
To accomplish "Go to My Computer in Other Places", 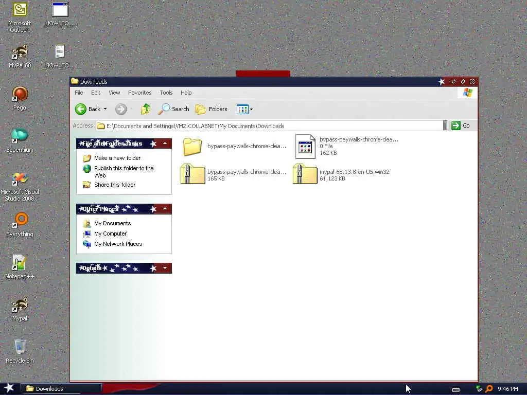I will click(110, 234).
